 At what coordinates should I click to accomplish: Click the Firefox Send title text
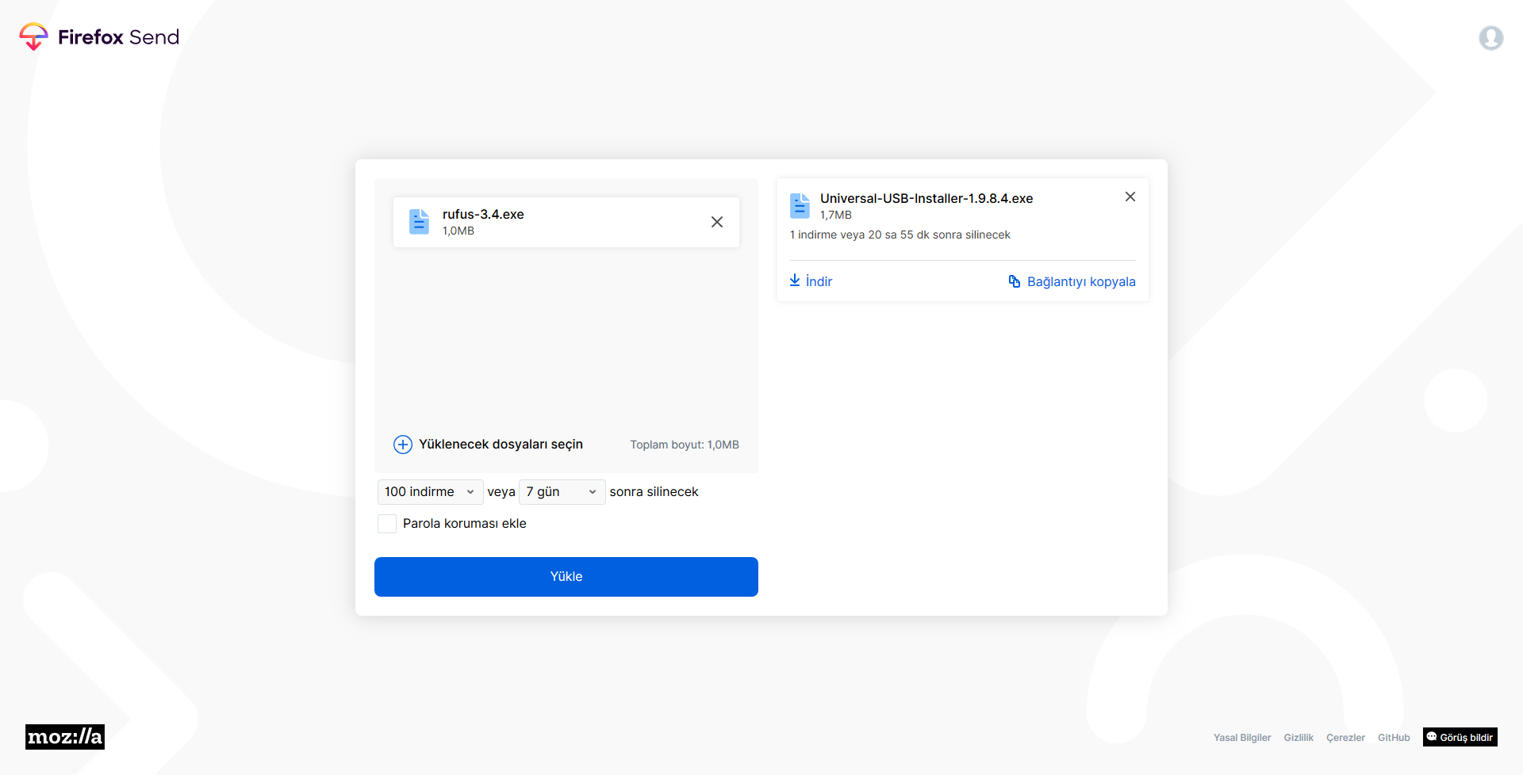(119, 37)
